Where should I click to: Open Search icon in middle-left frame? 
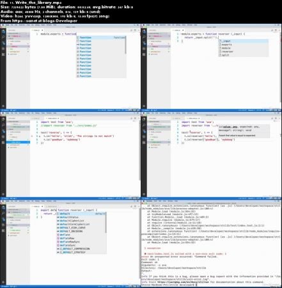click(x=3, y=125)
